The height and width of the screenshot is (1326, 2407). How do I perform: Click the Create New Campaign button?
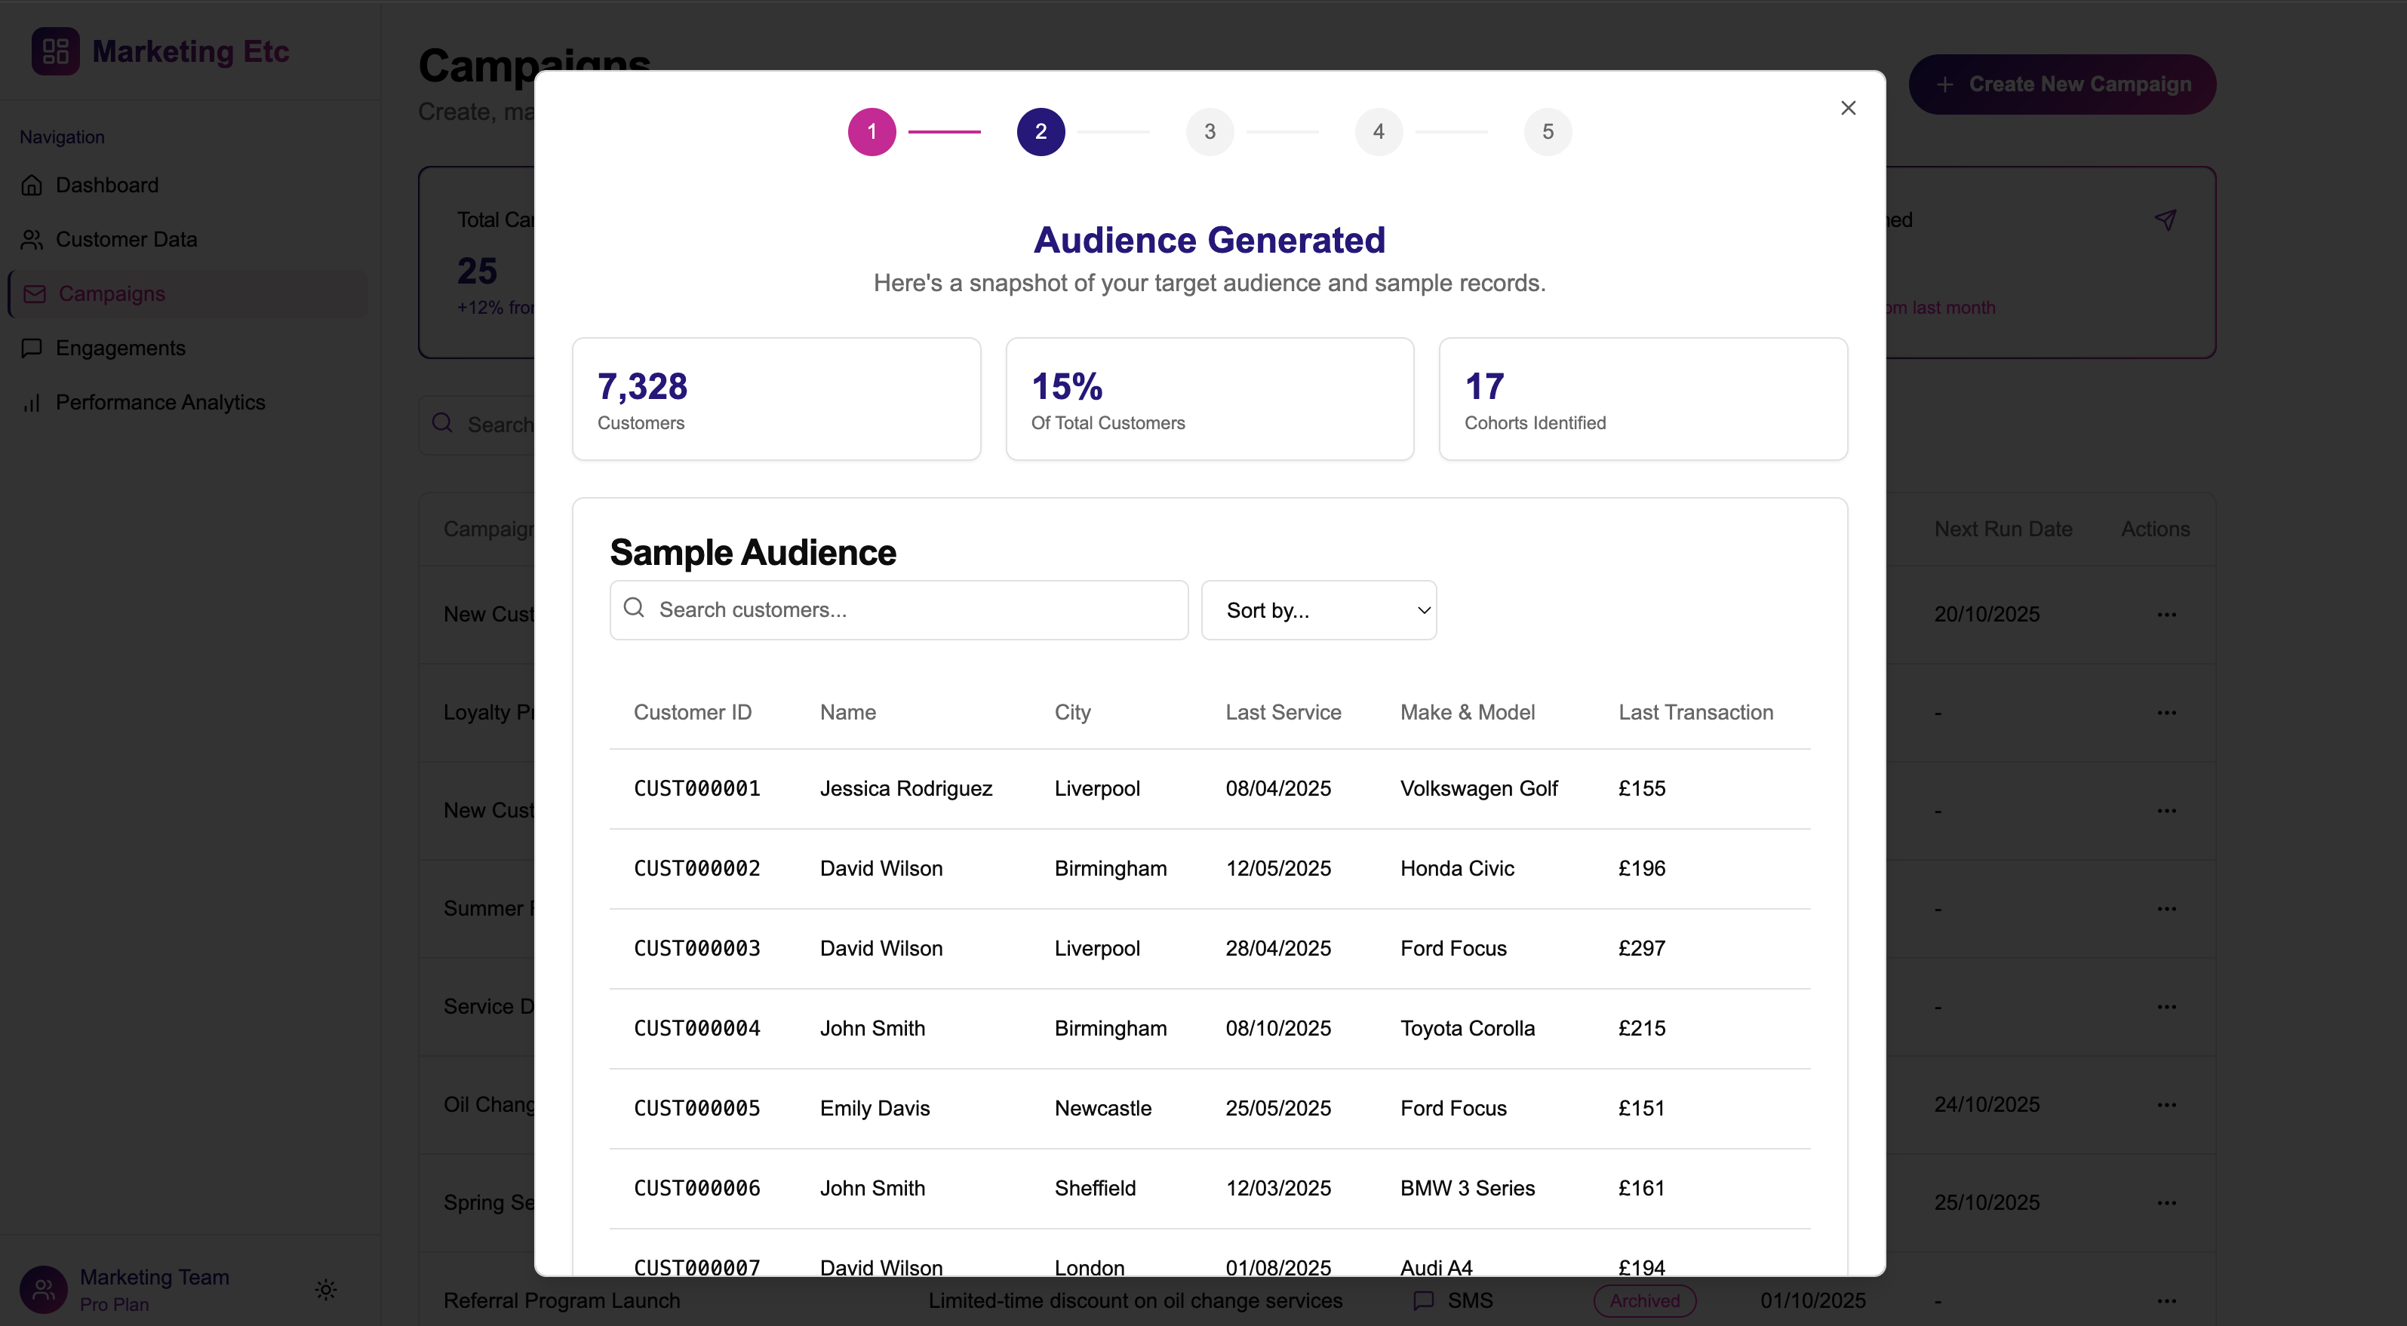(x=2061, y=84)
